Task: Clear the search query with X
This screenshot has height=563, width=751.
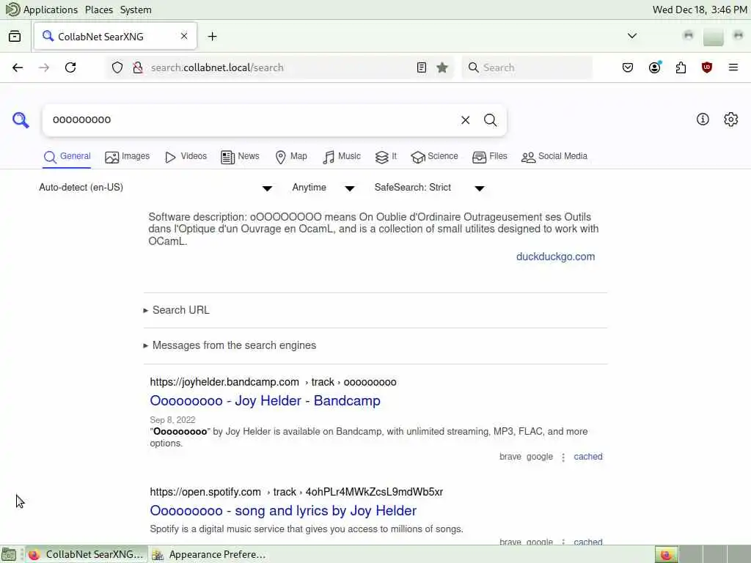Action: pos(465,120)
